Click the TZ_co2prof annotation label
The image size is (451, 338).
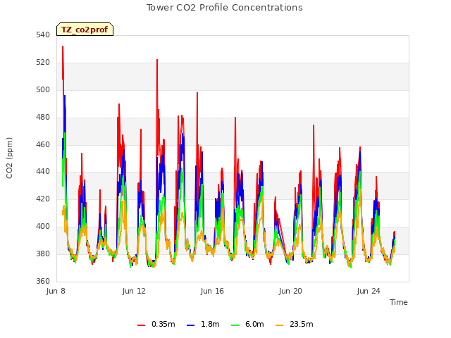tap(85, 29)
